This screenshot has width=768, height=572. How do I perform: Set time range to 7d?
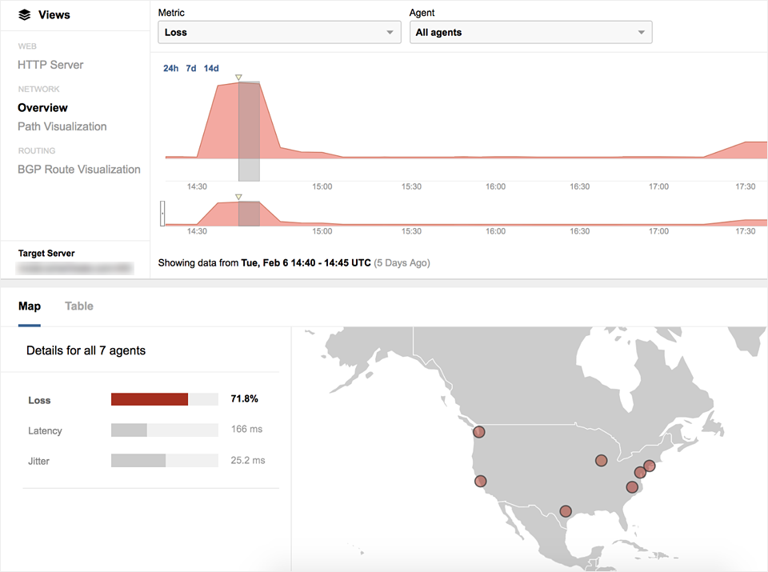191,69
